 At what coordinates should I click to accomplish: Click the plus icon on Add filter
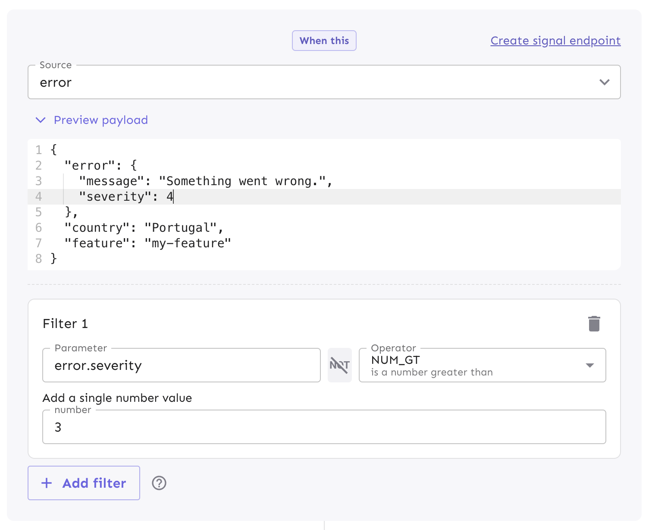pyautogui.click(x=47, y=483)
